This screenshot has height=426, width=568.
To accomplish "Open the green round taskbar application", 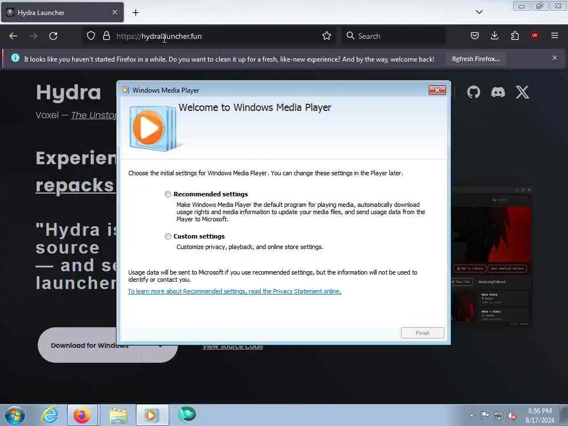I will (187, 414).
